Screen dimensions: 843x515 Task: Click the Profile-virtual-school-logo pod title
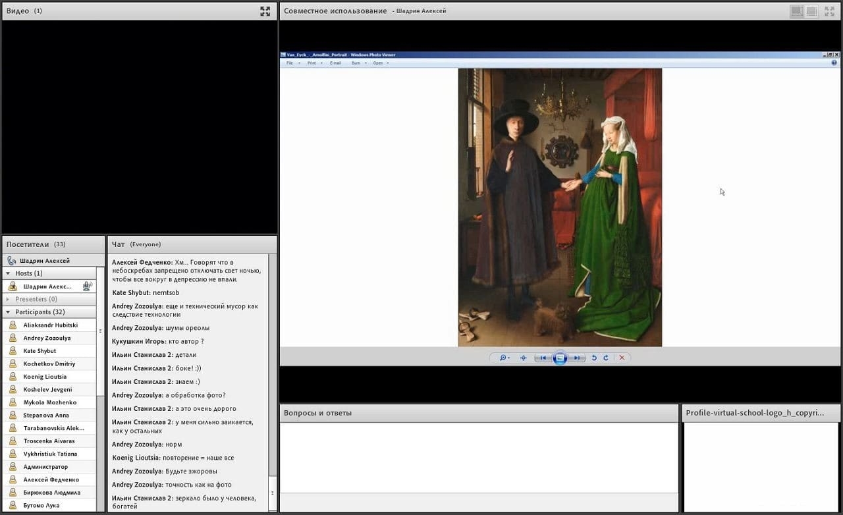[755, 413]
